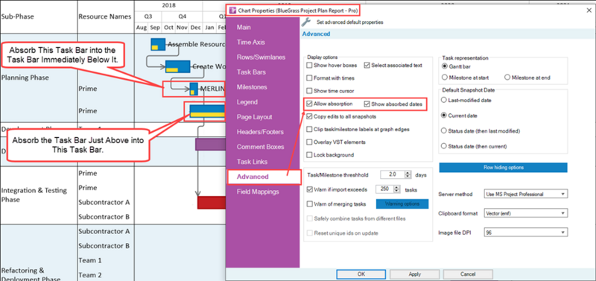This screenshot has width=596, height=281.
Task: Choose Milestone at end representation
Action: coord(507,78)
